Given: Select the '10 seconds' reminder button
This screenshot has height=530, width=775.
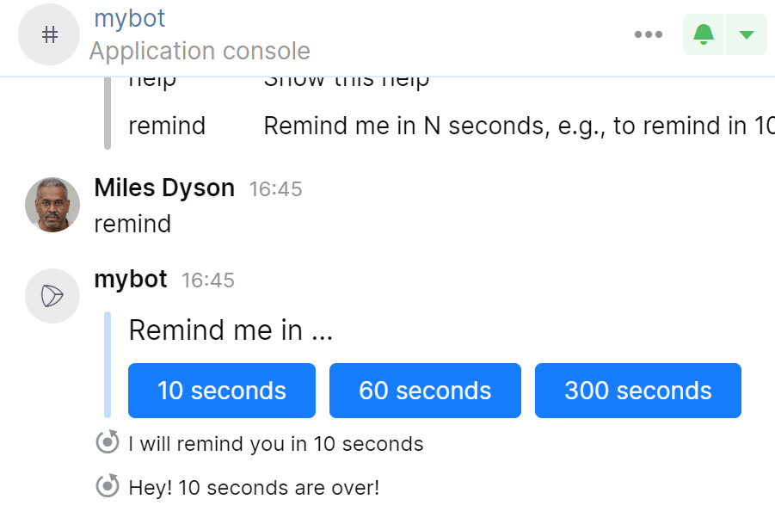Looking at the screenshot, I should (221, 391).
